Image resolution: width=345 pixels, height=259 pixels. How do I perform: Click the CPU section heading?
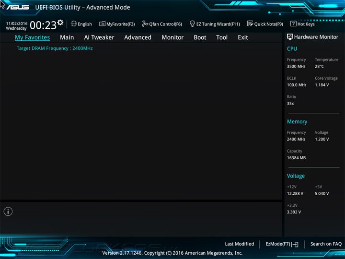[292, 48]
